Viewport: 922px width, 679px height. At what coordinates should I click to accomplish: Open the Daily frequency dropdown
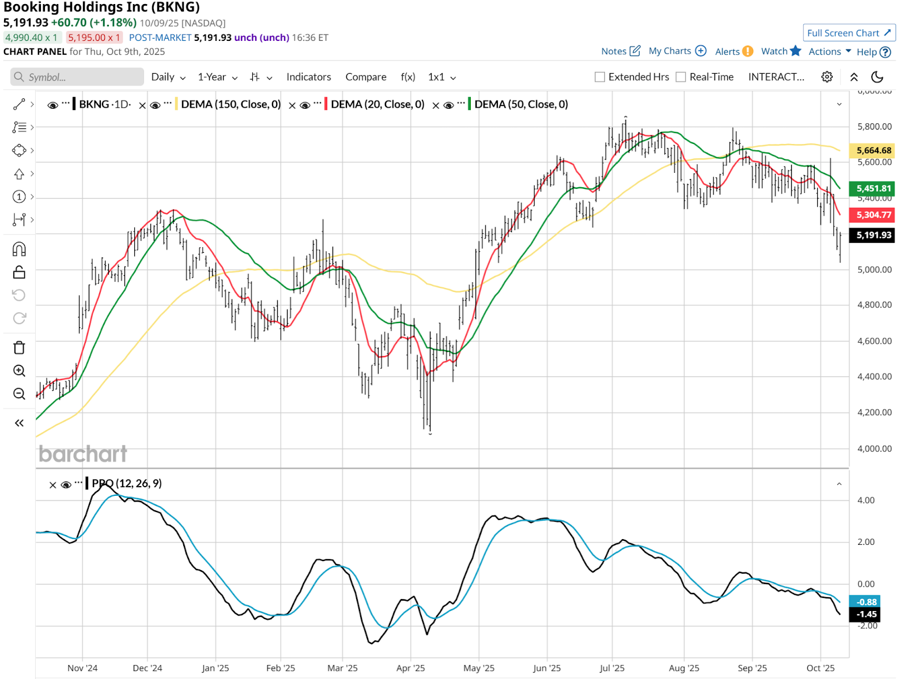point(168,77)
